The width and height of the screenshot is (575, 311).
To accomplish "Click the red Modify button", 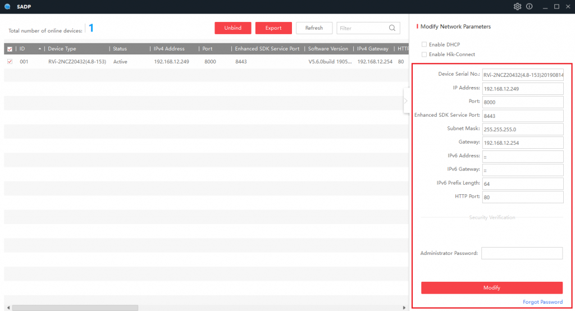I will [x=491, y=287].
